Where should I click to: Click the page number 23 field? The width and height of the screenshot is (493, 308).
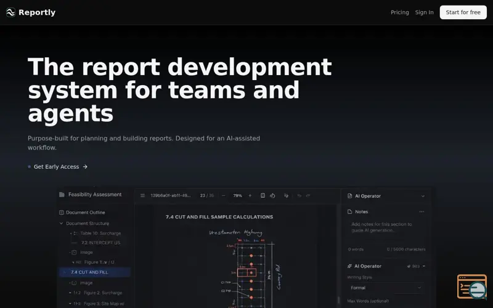click(x=203, y=195)
